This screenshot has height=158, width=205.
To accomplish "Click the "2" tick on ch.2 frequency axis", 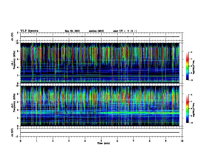I will [x=18, y=118].
